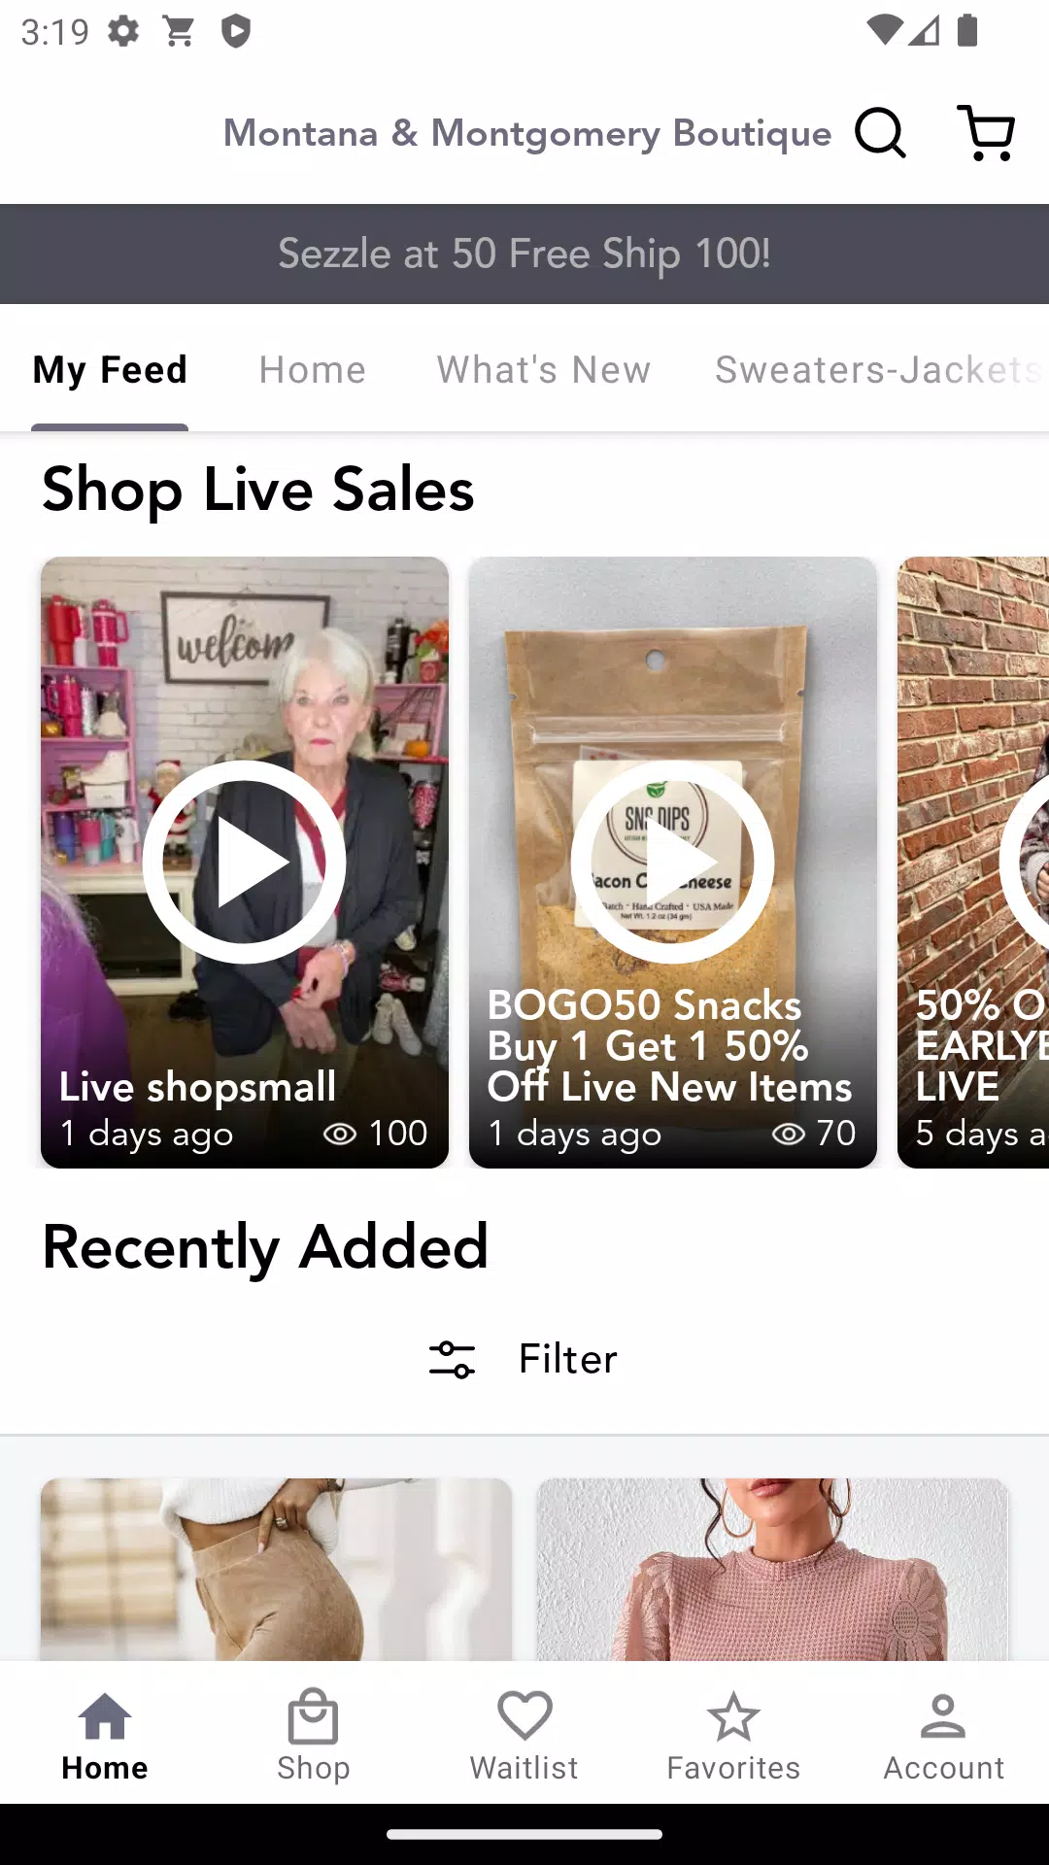Open the pink knit top product thumbnail
Viewport: 1049px width, 1865px height.
tap(773, 1569)
